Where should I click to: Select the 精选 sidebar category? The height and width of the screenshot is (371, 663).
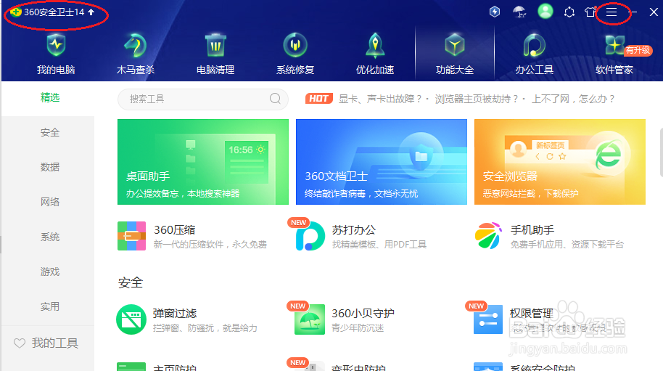tap(50, 98)
